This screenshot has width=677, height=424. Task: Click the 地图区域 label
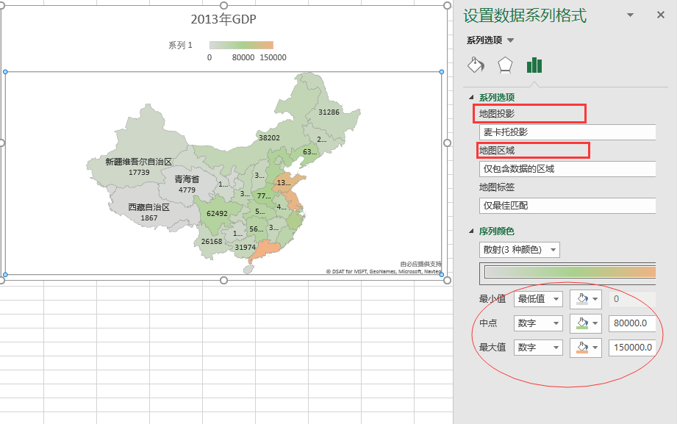497,150
